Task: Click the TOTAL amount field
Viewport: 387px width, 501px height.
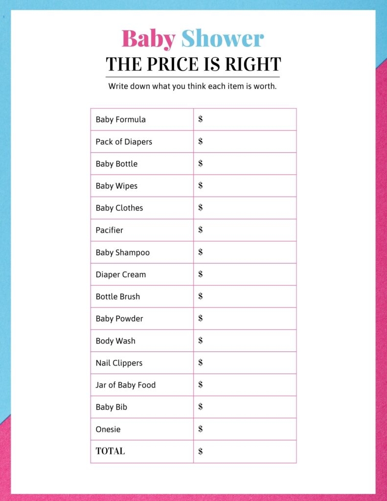Action: coord(245,451)
